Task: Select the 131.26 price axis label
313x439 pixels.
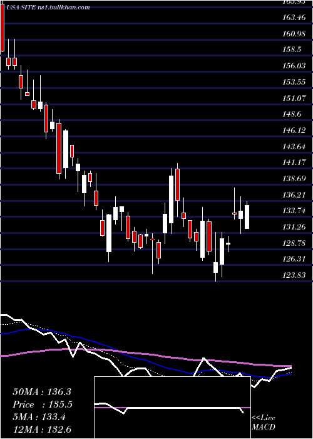Action: 294,227
